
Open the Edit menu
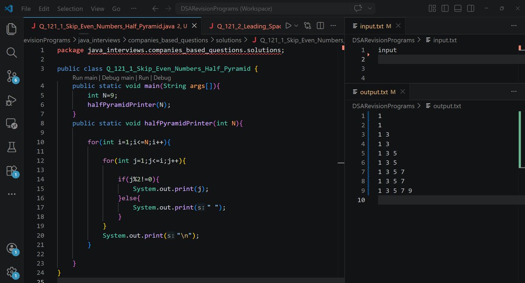(x=44, y=8)
